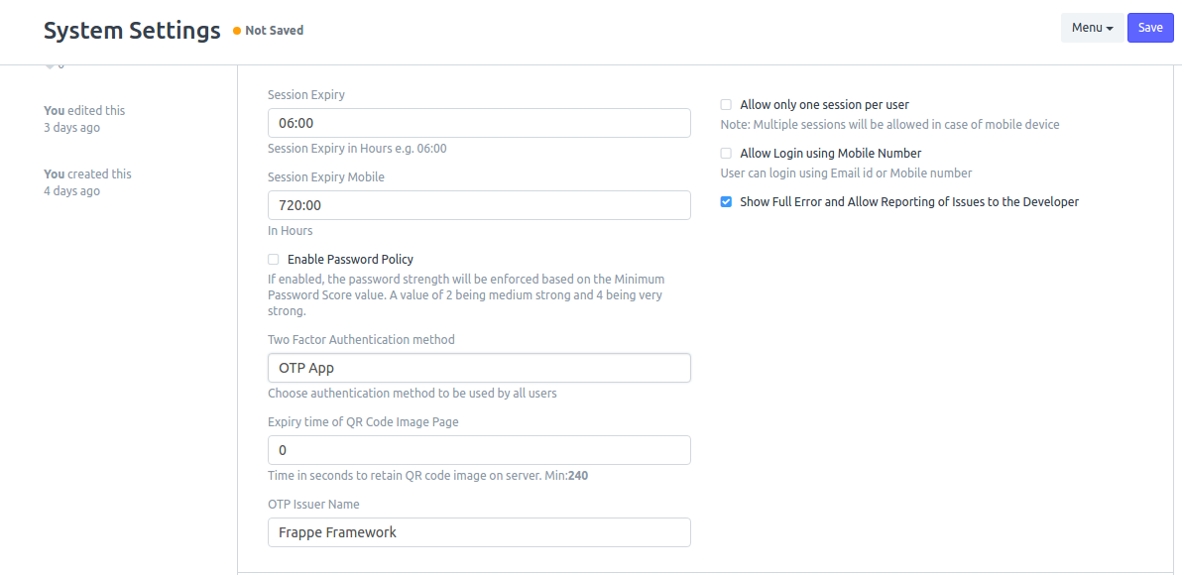Click the 'You edited this' timeline entry
Image resolution: width=1182 pixels, height=575 pixels.
(x=84, y=110)
